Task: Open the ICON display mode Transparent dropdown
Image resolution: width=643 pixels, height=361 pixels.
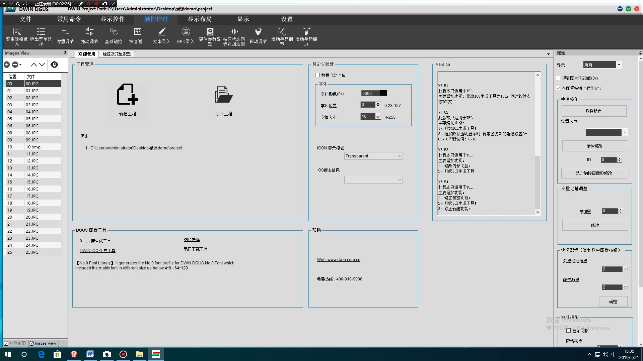Action: click(x=373, y=156)
